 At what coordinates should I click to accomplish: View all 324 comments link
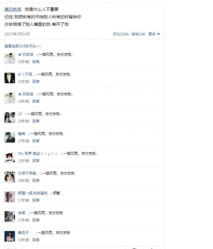(x=23, y=46)
